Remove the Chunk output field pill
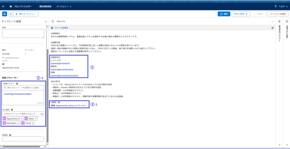This screenshot has width=290, height=149. click(32, 123)
